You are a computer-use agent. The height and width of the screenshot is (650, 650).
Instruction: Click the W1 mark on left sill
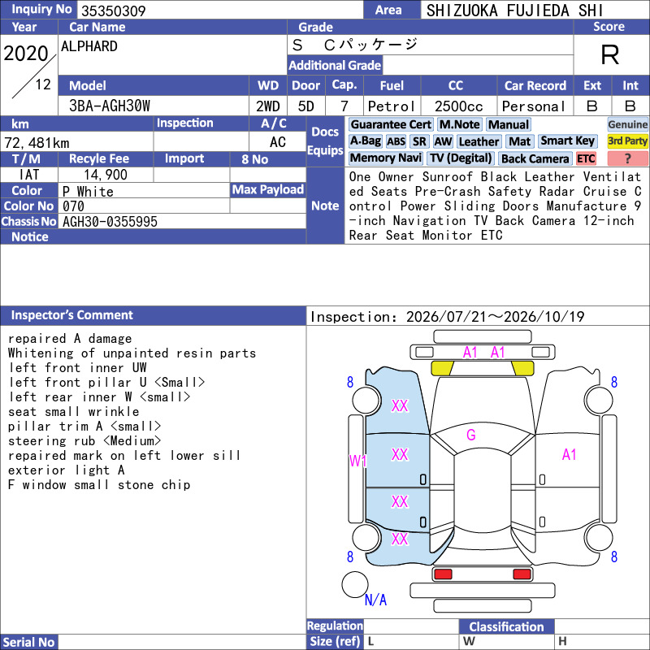pos(357,461)
